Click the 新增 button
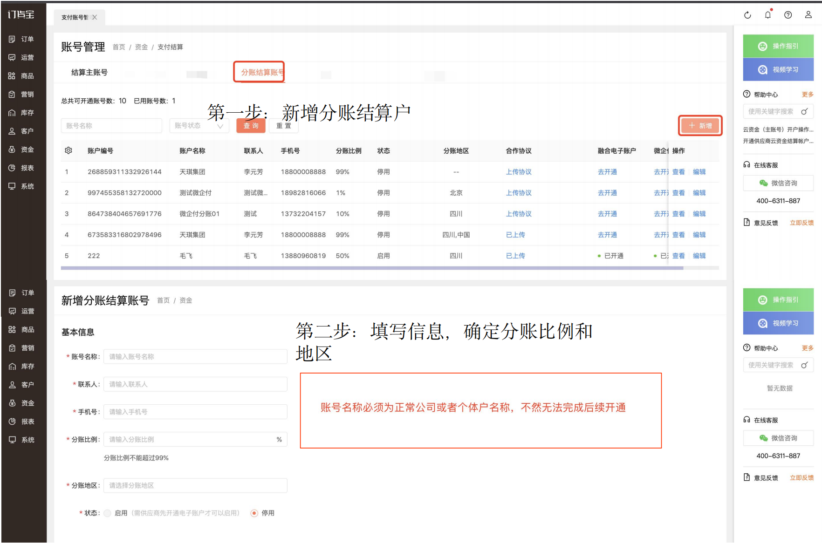This screenshot has width=822, height=544. pyautogui.click(x=700, y=126)
